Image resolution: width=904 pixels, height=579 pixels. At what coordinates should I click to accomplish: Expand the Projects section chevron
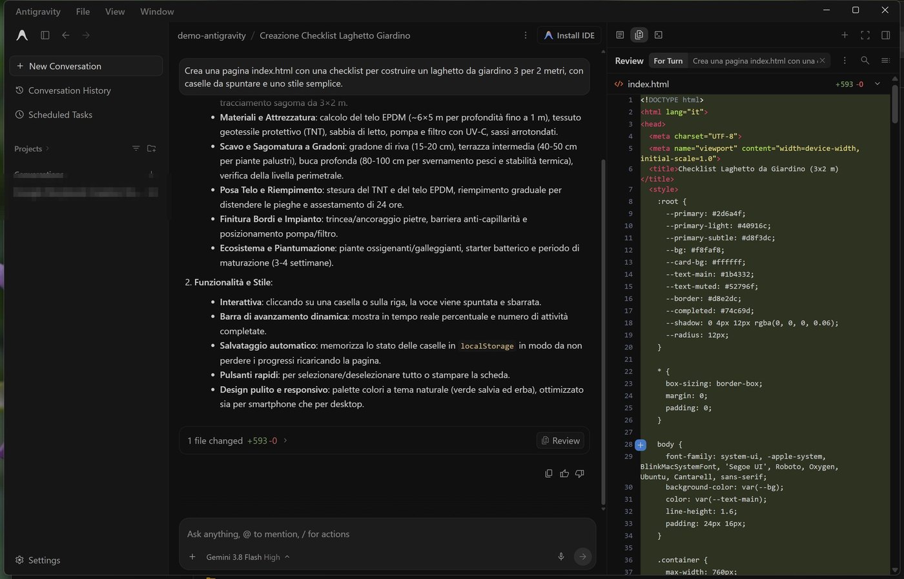(48, 149)
